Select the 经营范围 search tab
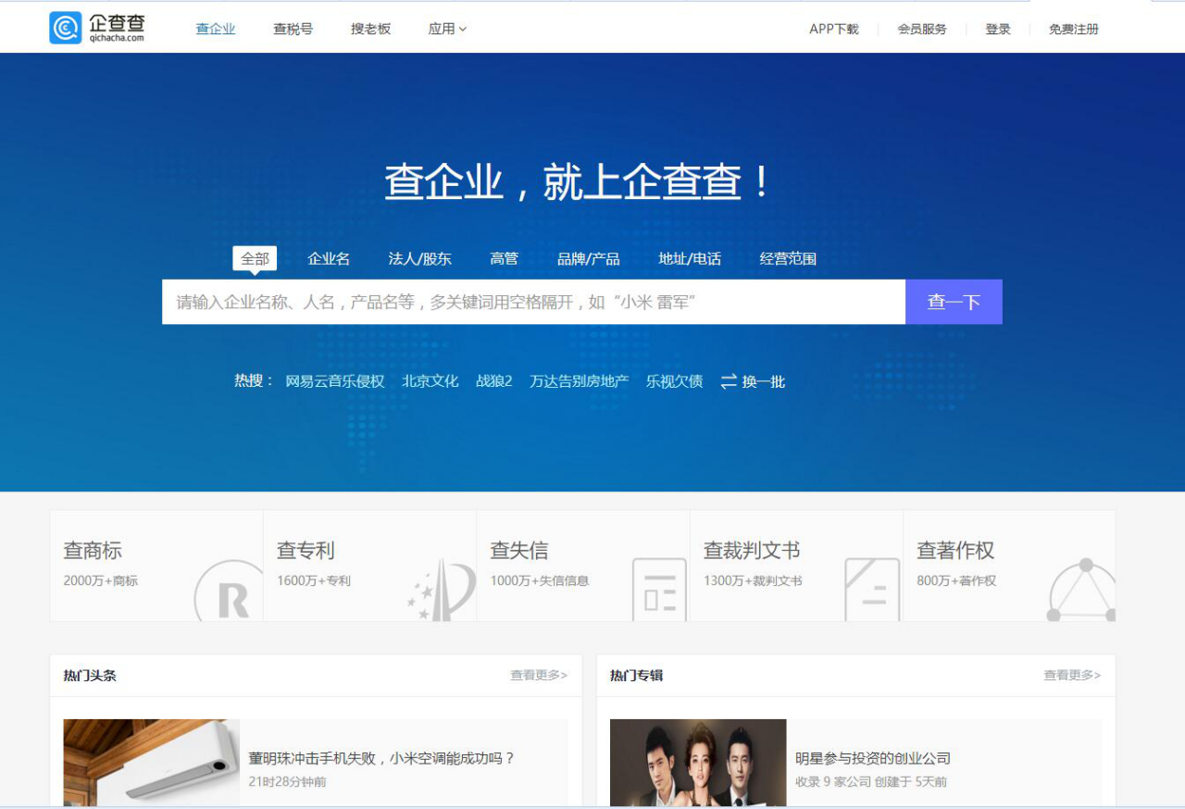The width and height of the screenshot is (1185, 809). [x=788, y=259]
